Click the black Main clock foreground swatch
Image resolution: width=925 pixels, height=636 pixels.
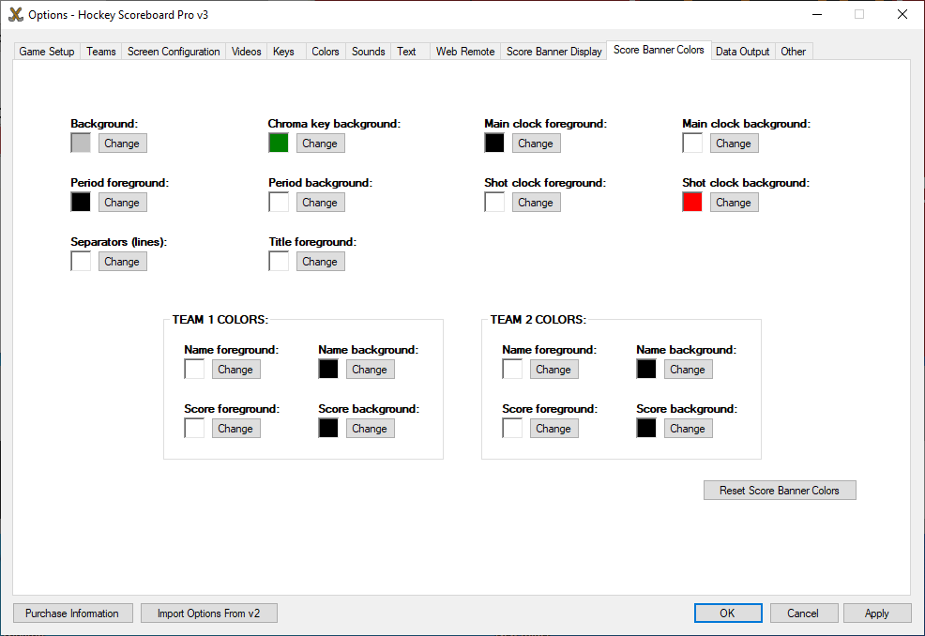494,144
